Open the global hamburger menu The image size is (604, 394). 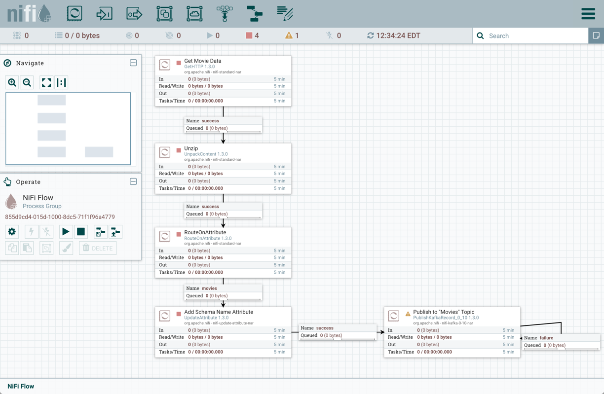coord(588,13)
